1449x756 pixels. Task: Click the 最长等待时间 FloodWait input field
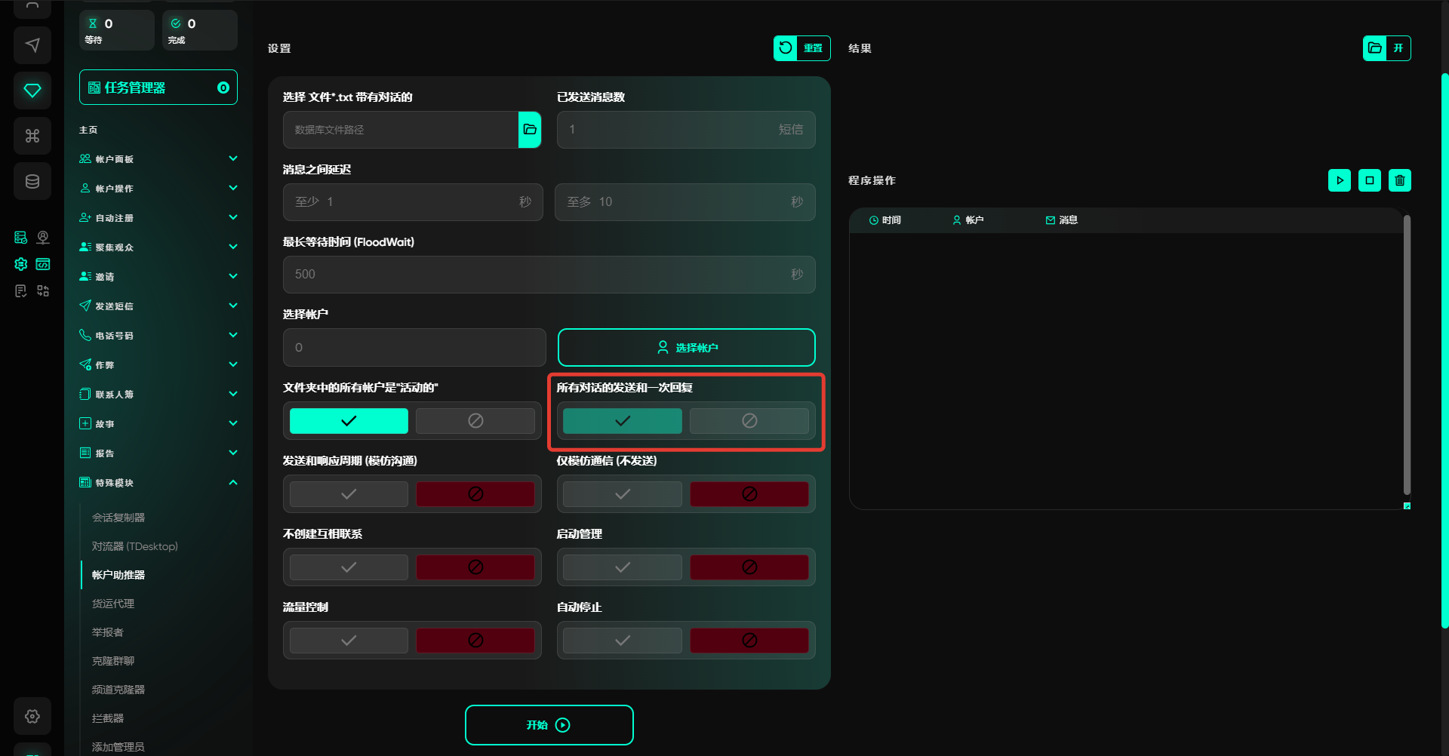(x=549, y=275)
